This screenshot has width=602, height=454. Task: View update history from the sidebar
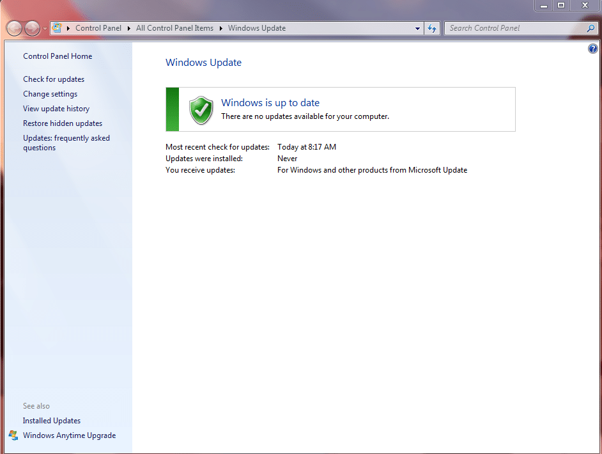click(56, 109)
